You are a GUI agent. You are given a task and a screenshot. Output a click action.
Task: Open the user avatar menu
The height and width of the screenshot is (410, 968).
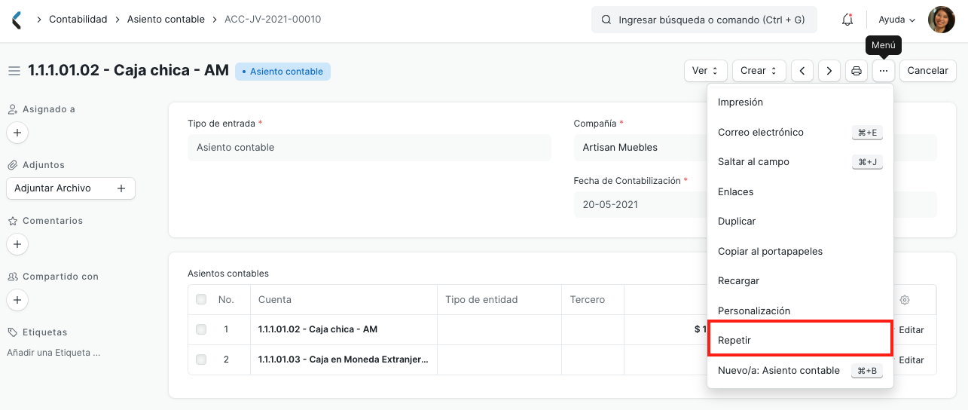point(941,20)
